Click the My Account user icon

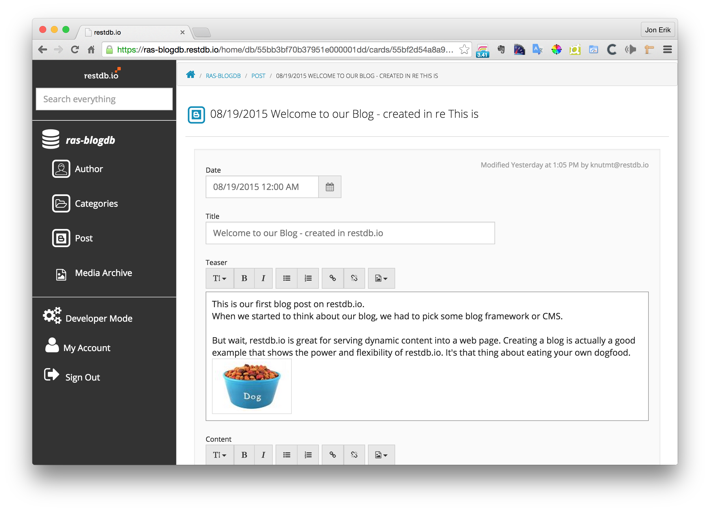[52, 345]
